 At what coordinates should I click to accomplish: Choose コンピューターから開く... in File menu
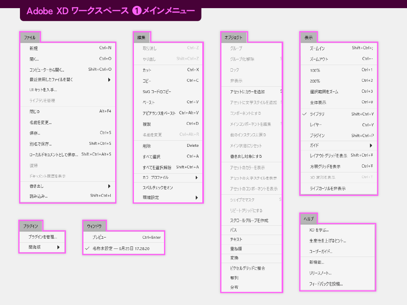point(68,70)
